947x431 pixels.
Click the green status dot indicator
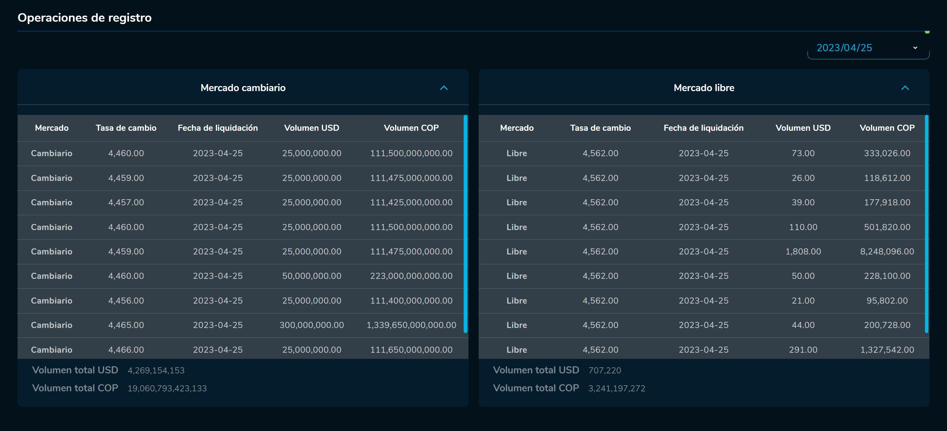click(927, 32)
